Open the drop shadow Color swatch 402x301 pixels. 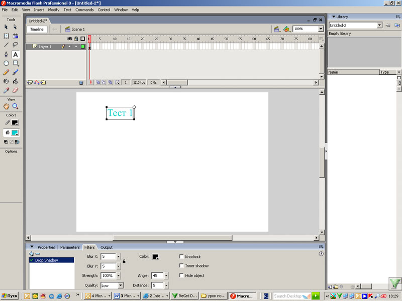pyautogui.click(x=155, y=257)
